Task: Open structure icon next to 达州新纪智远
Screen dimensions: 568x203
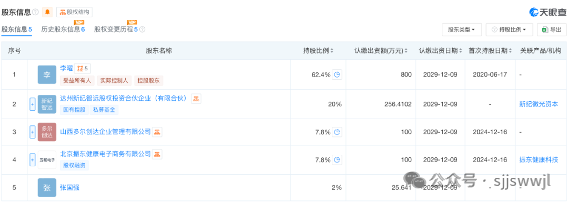Action: [x=196, y=98]
